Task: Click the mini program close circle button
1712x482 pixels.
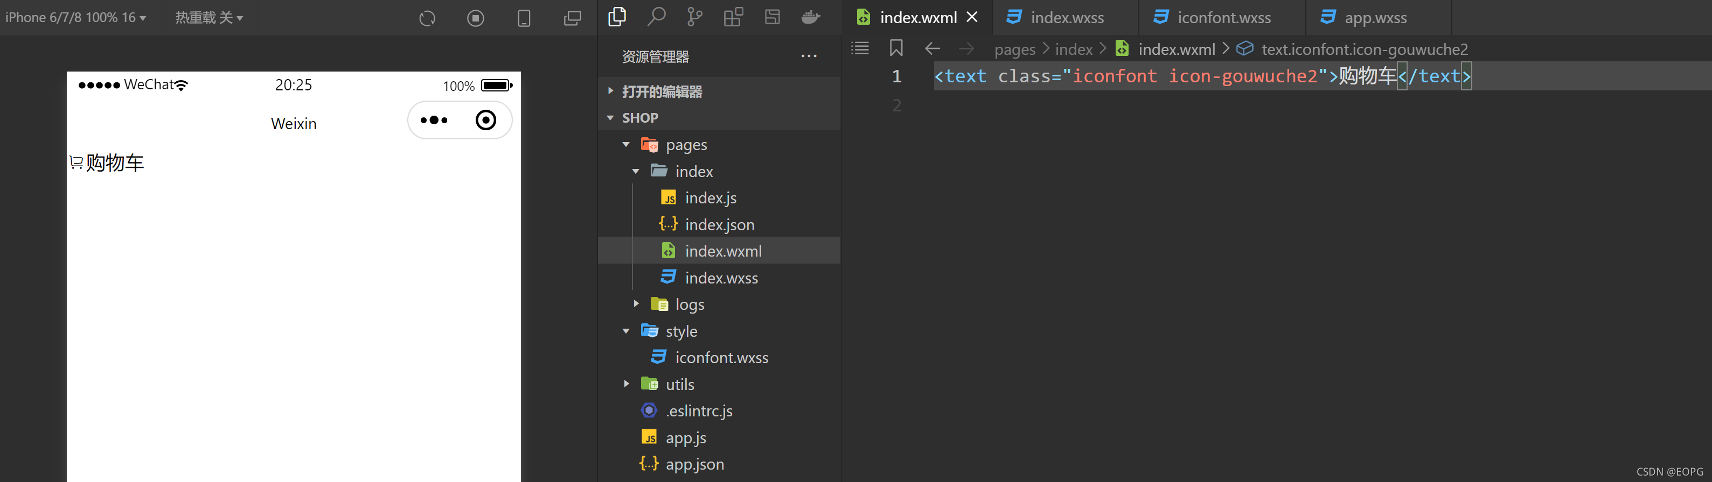Action: (486, 120)
